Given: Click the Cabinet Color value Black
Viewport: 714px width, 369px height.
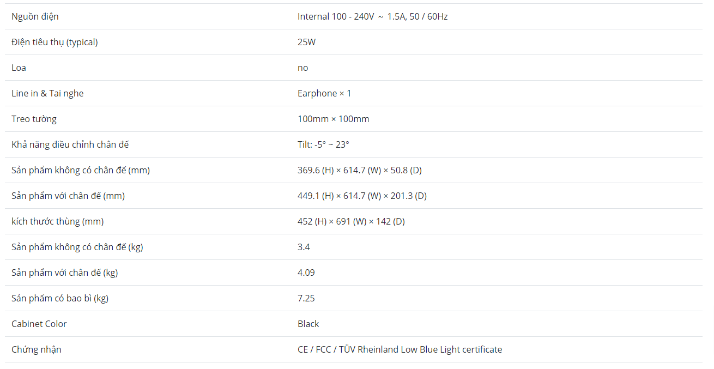Looking at the screenshot, I should (x=308, y=324).
